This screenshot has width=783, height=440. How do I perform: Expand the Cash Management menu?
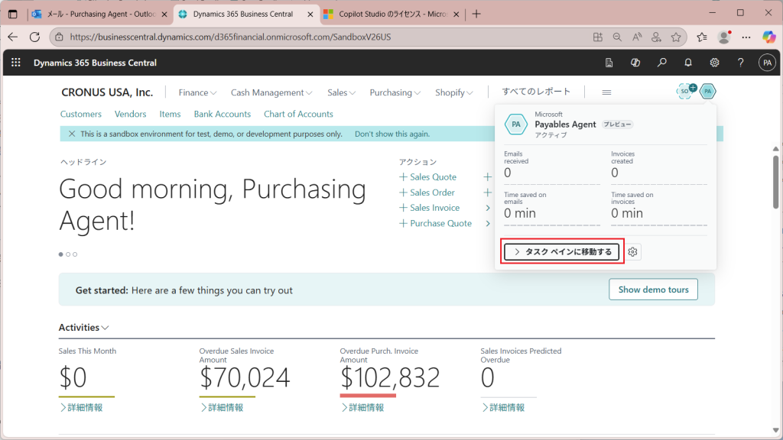point(271,92)
